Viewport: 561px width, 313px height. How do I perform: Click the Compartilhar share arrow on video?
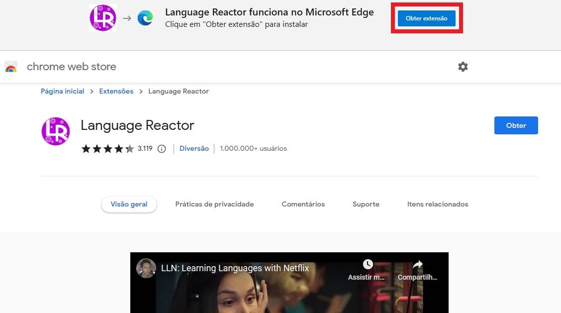click(418, 264)
